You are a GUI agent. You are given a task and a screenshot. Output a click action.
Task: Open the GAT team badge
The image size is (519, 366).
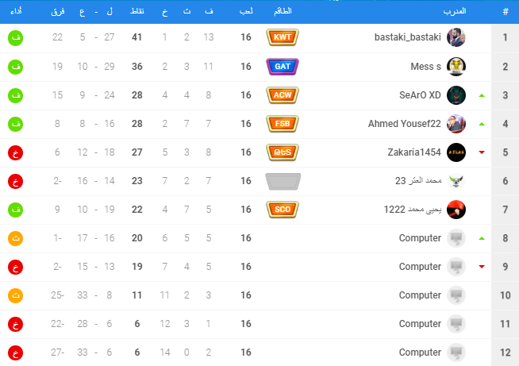[x=283, y=66]
